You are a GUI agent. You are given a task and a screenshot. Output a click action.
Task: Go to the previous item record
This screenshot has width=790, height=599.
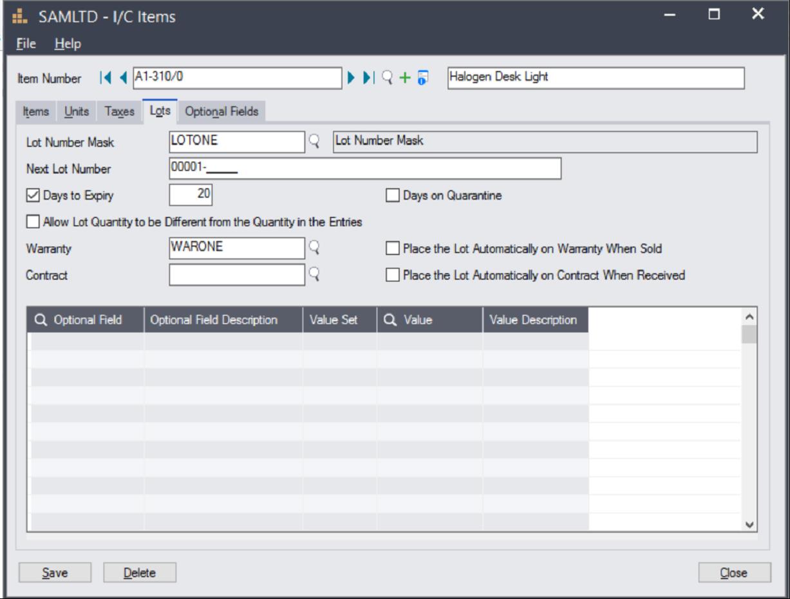[x=123, y=78]
